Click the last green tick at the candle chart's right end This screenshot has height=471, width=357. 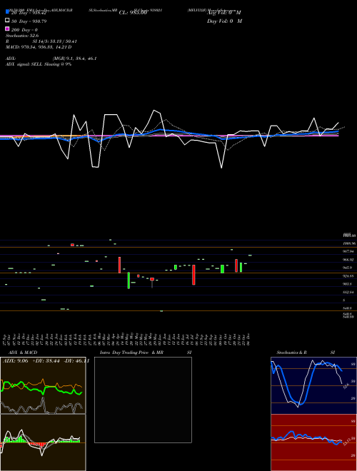pos(250,255)
